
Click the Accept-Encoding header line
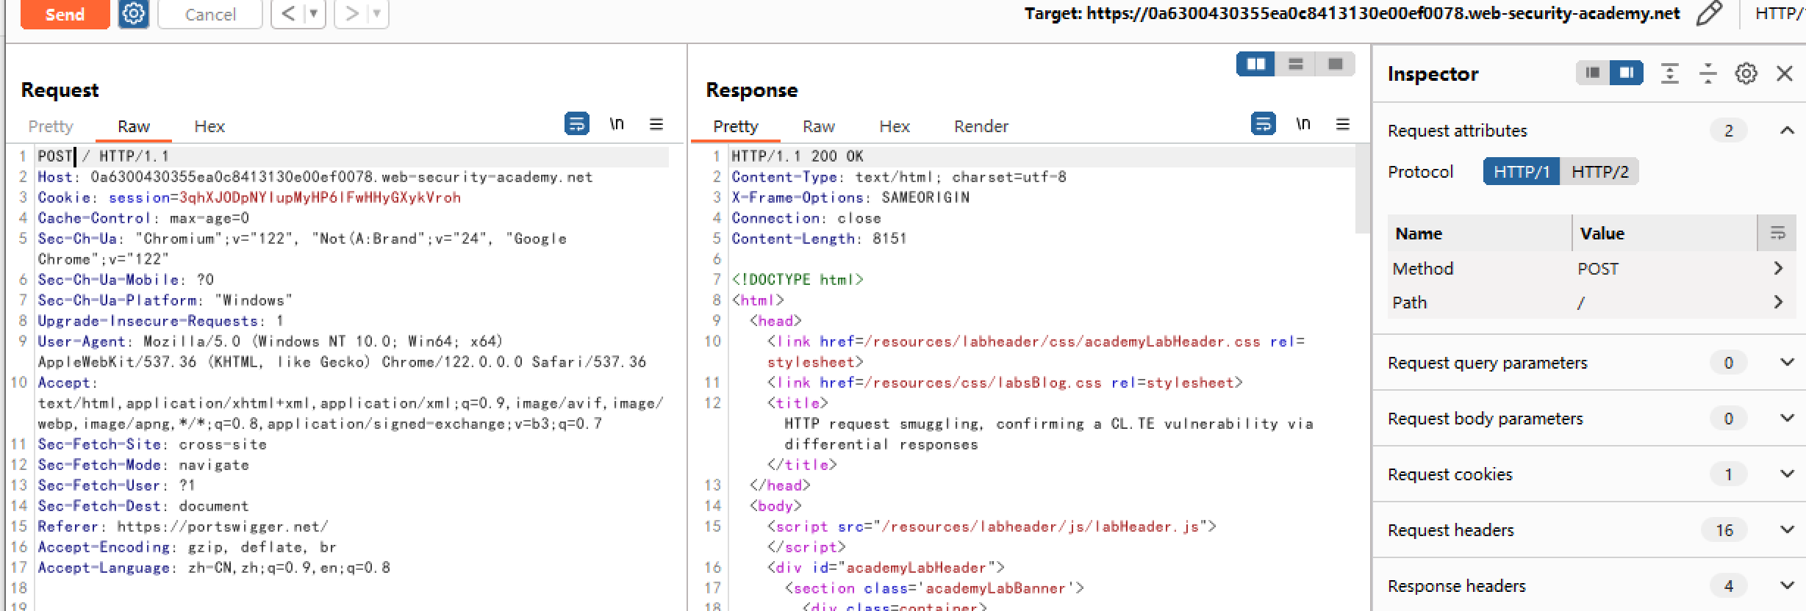coord(187,546)
